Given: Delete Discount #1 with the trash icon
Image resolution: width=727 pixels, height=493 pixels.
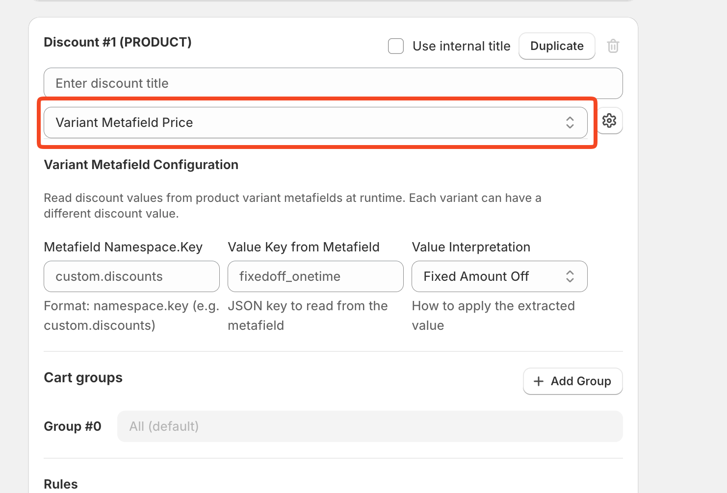Looking at the screenshot, I should click(x=613, y=46).
